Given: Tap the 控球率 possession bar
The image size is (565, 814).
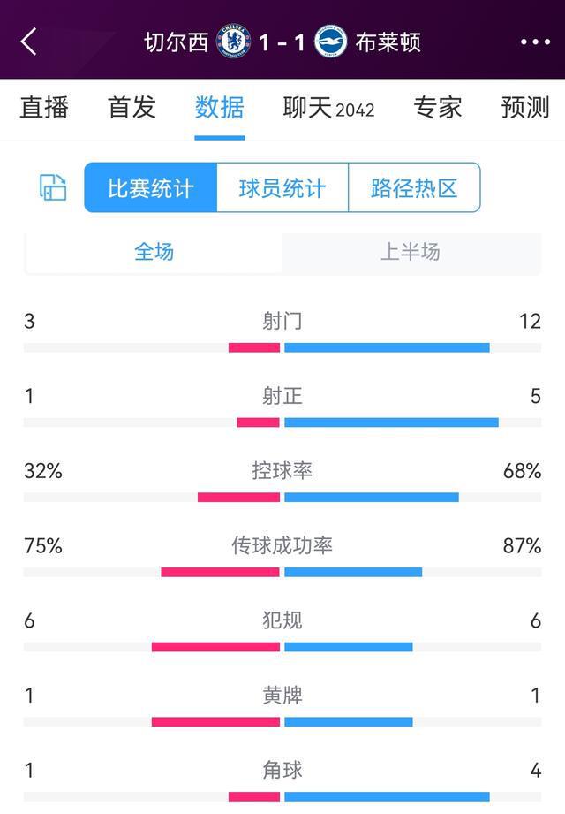Looking at the screenshot, I should [x=282, y=496].
